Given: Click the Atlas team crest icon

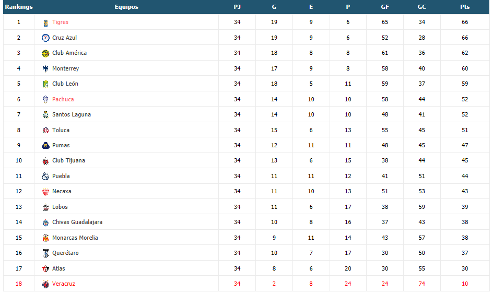Looking at the screenshot, I should 45,269.
